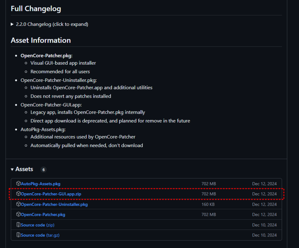
Task: Click 'AutoPkg-Assets.pkg:' bullet text
Action: pos(43,130)
